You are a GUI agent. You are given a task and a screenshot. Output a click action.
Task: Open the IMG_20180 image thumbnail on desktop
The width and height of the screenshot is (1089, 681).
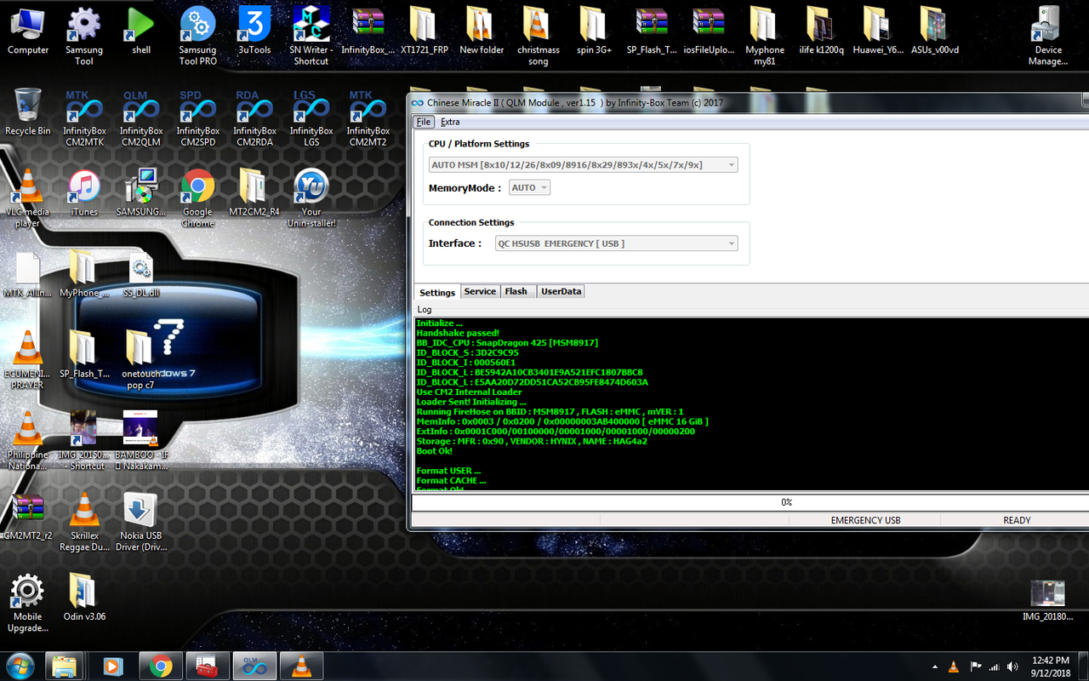click(x=1047, y=601)
